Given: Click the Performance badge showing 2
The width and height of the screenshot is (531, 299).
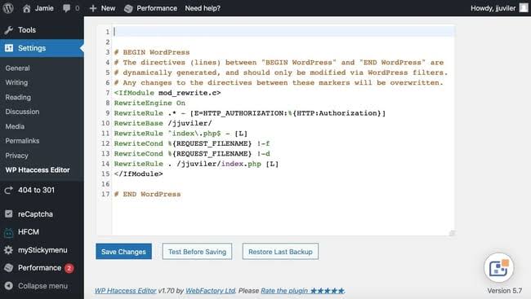Looking at the screenshot, I should point(69,268).
